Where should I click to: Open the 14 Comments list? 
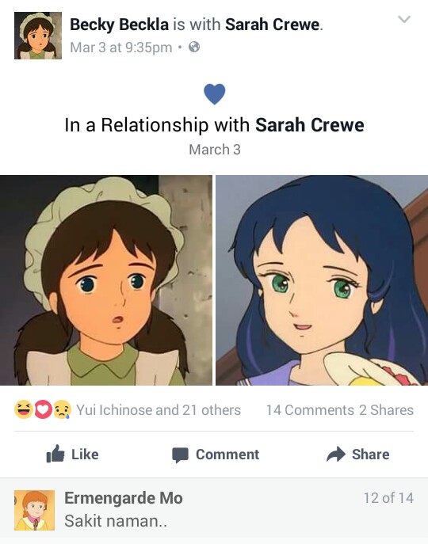click(x=310, y=410)
